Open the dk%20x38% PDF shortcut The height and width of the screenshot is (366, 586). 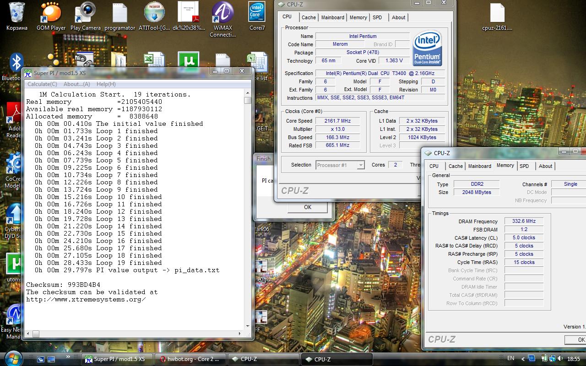click(x=189, y=16)
